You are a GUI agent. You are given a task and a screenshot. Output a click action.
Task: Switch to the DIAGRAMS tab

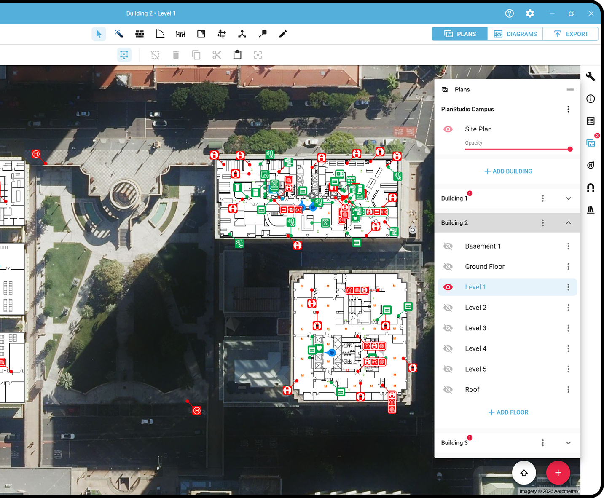[515, 34]
